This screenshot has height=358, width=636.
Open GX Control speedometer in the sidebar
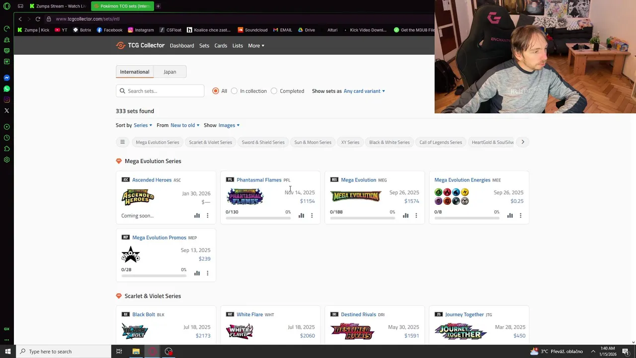pyautogui.click(x=7, y=28)
